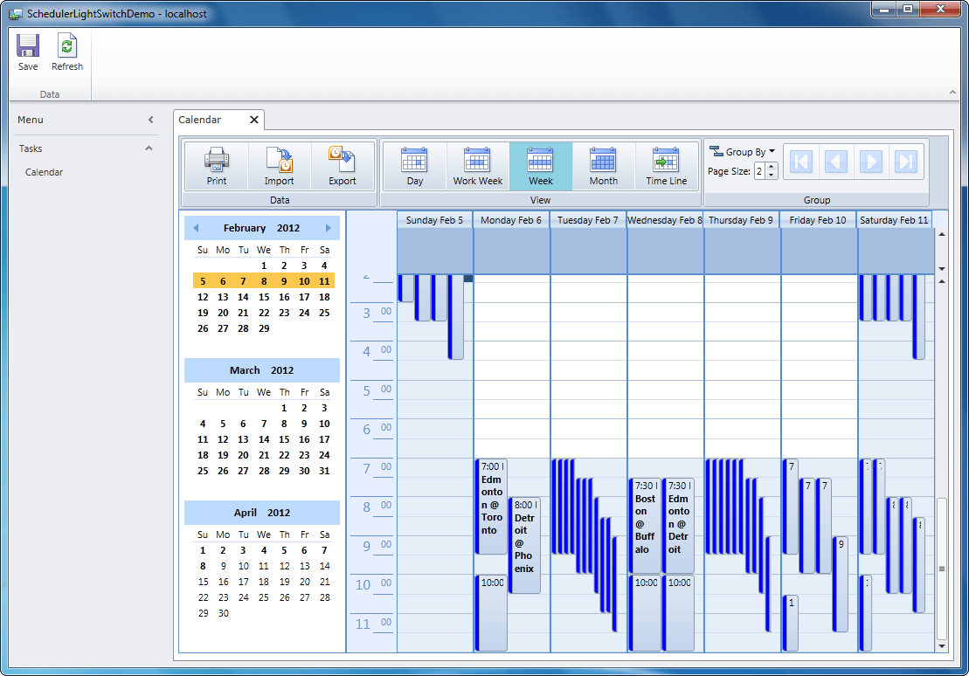Go to the previous group page
969x676 pixels.
[836, 162]
